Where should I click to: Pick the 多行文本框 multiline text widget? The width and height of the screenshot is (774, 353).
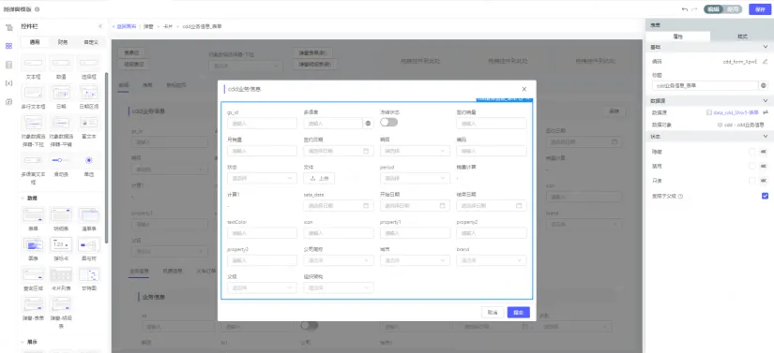pos(34,96)
